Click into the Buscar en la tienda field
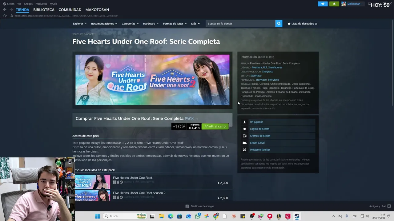Image resolution: width=394 pixels, height=221 pixels. coord(240,24)
